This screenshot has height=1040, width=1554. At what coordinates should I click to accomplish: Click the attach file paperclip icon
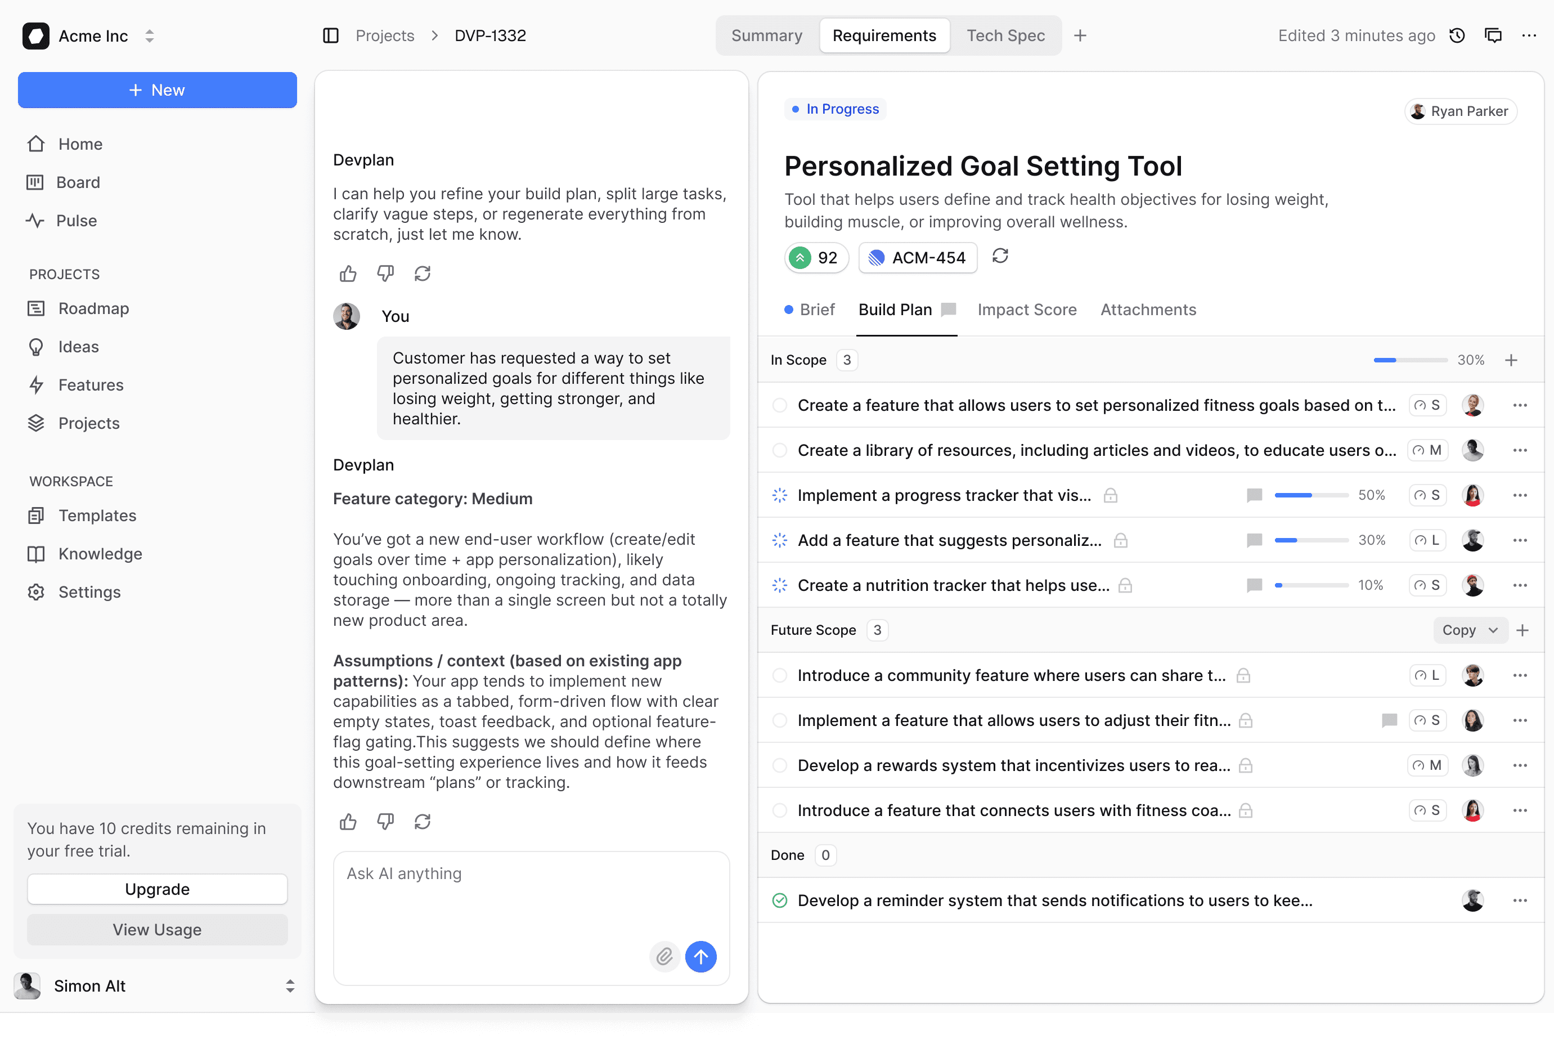pos(664,957)
